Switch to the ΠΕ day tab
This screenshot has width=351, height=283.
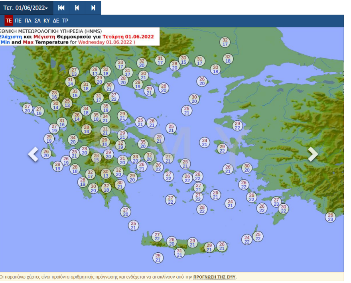coord(18,21)
